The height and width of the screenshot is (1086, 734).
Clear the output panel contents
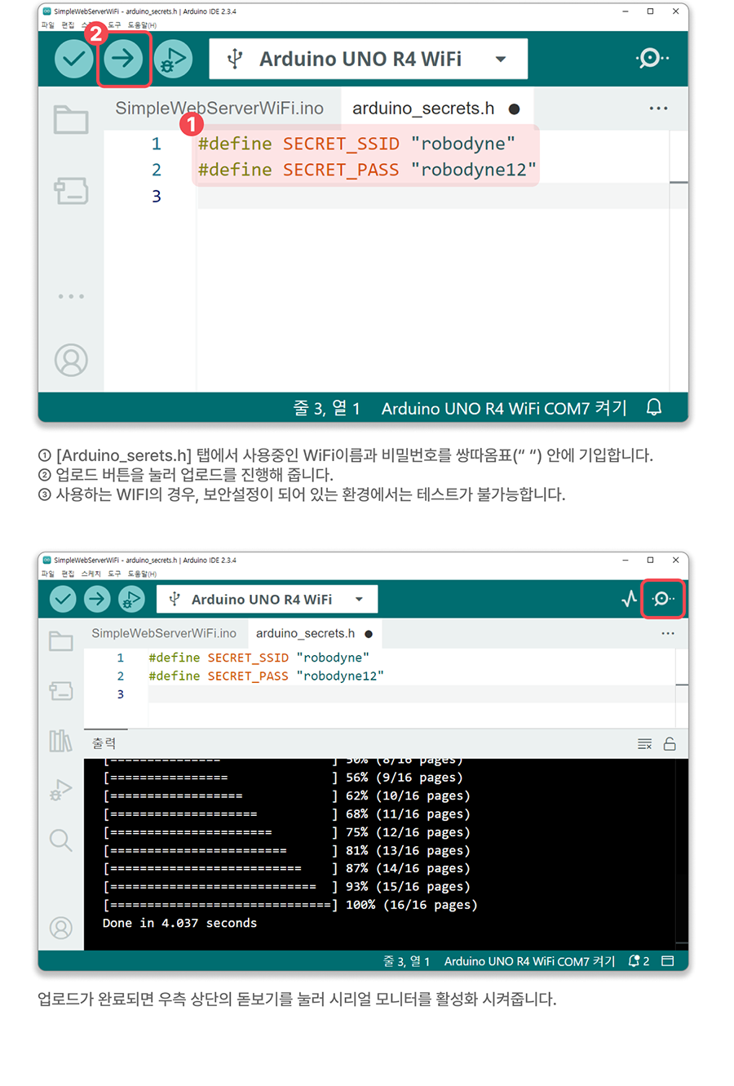pos(644,744)
